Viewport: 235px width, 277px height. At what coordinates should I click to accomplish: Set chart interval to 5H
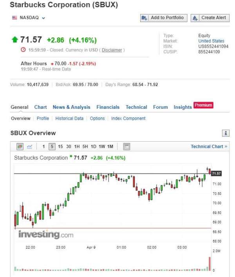click(85, 146)
